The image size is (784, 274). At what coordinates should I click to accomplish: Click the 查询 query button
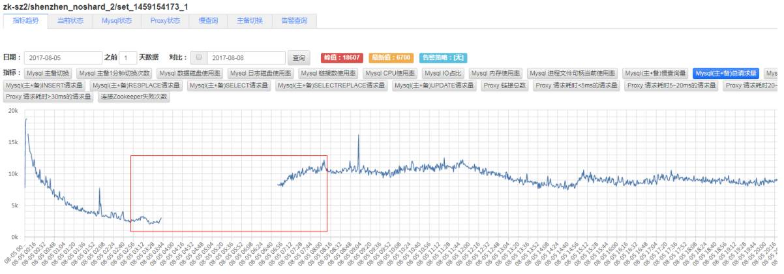299,57
